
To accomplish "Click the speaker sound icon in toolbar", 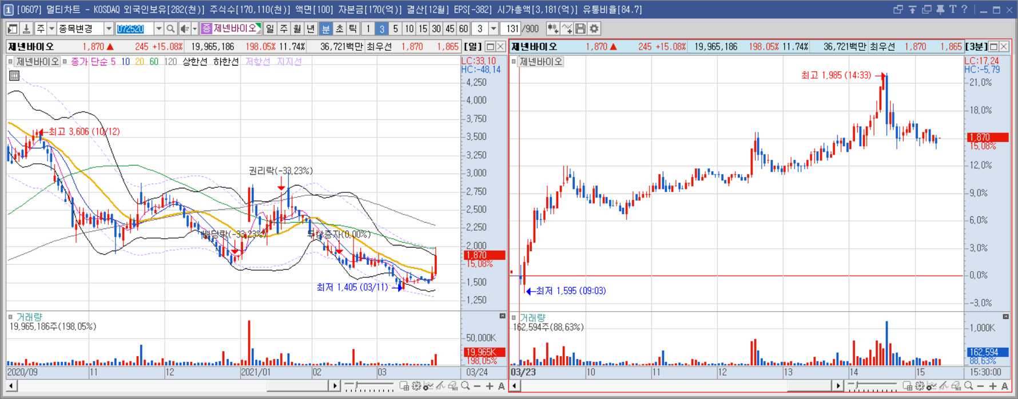I will tap(185, 29).
